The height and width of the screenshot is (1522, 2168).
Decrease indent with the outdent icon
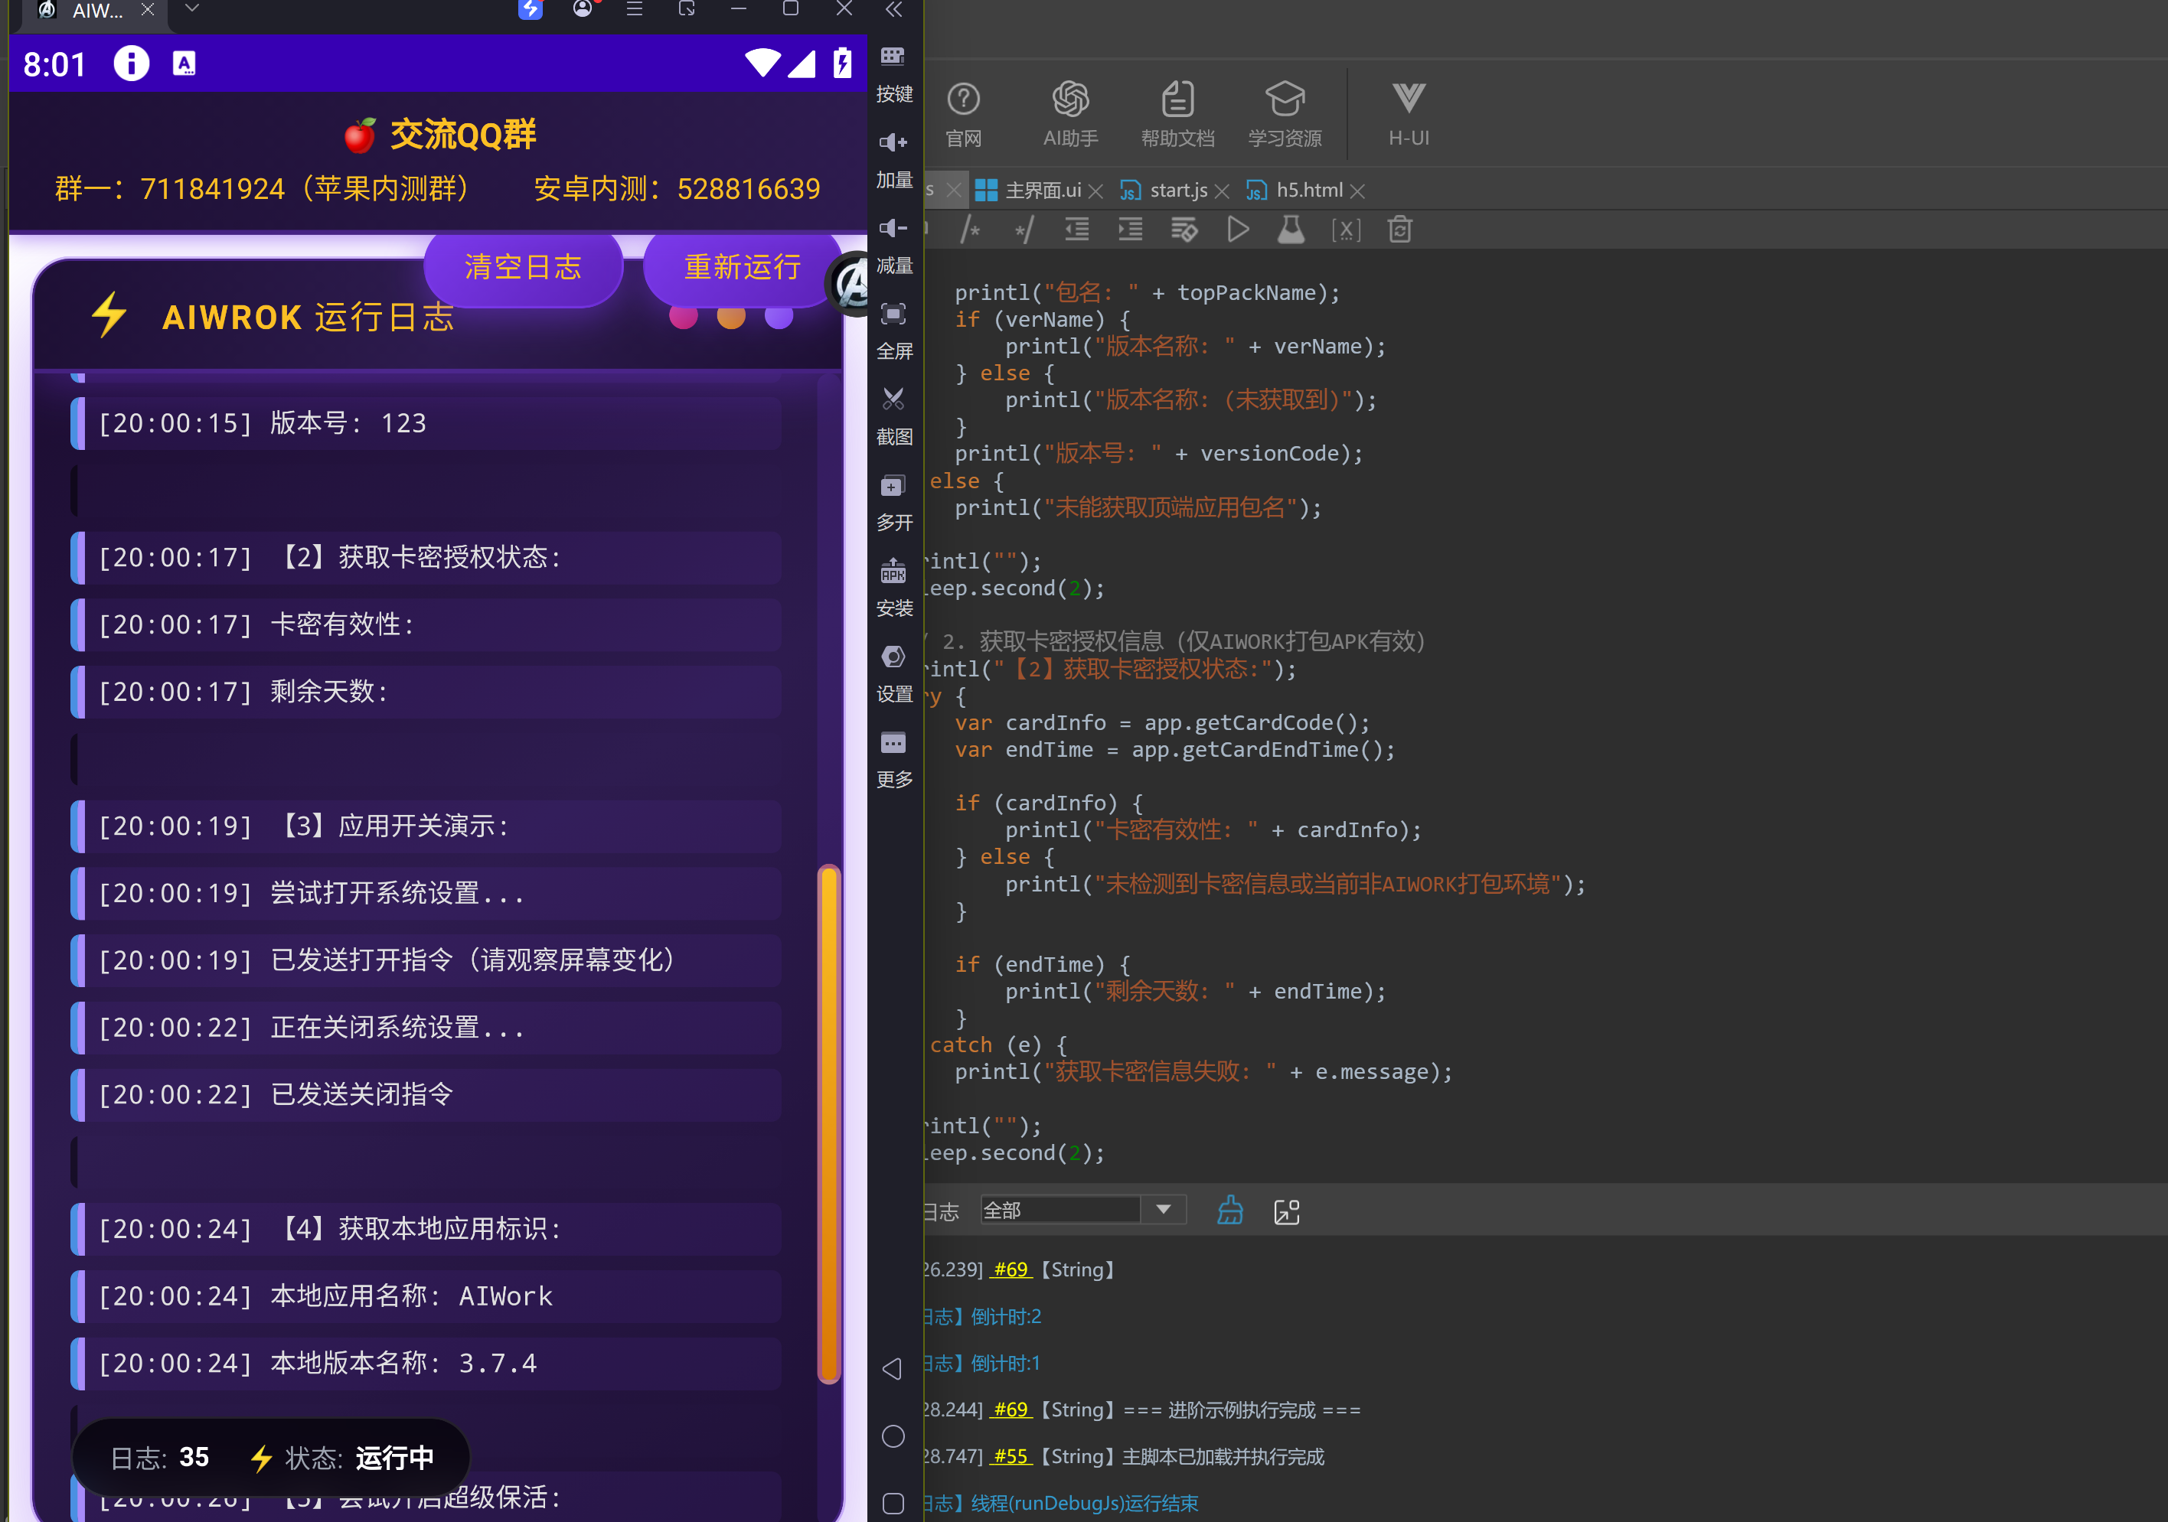(1077, 230)
